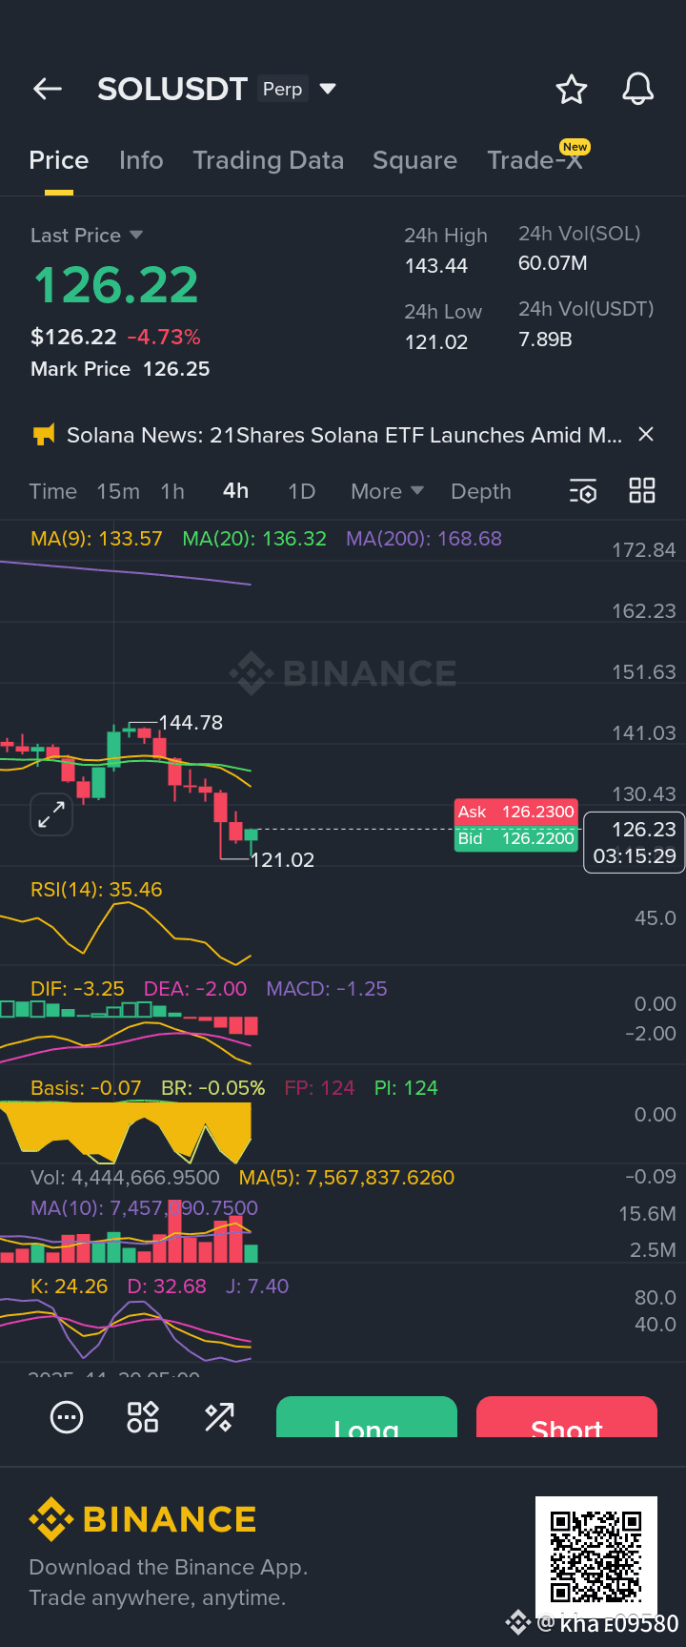
Task: Tap the MACD: -1.25 label
Action: pos(327,989)
